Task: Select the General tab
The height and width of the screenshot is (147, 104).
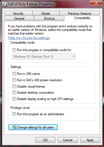Action: [19, 18]
